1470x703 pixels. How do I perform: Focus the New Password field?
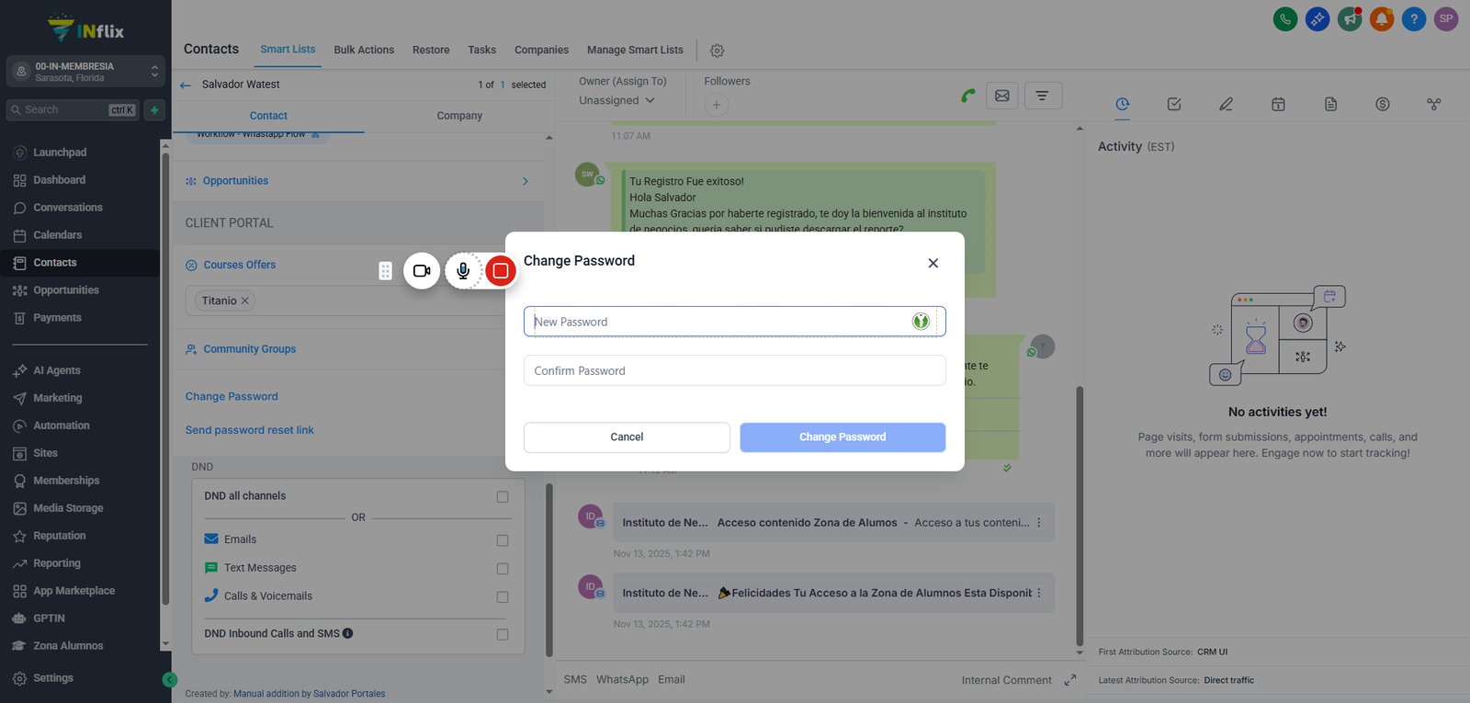point(734,322)
